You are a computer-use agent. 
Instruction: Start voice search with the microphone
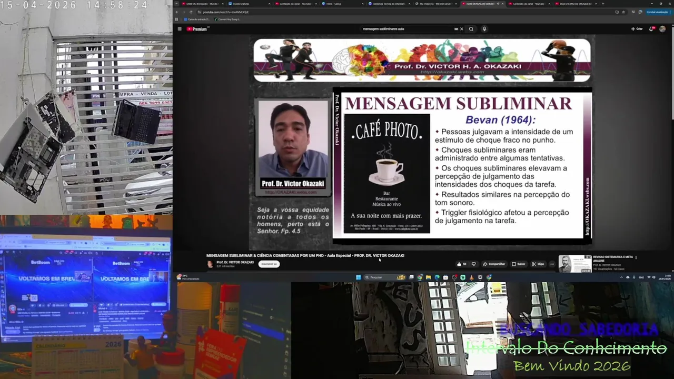click(x=484, y=29)
